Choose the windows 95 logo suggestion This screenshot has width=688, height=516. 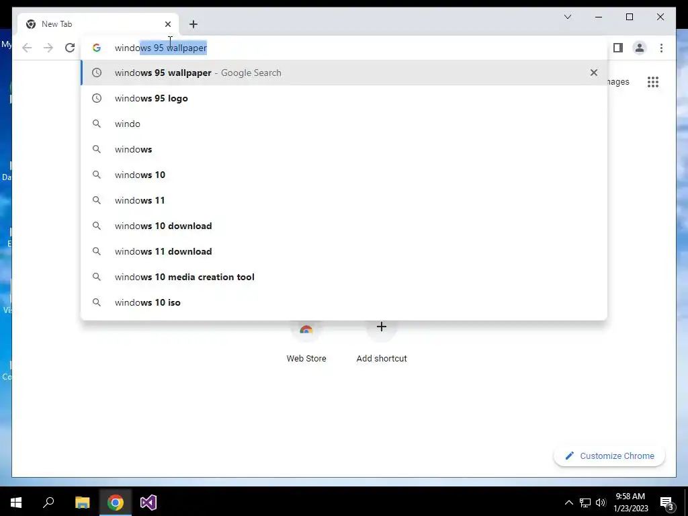[345, 98]
